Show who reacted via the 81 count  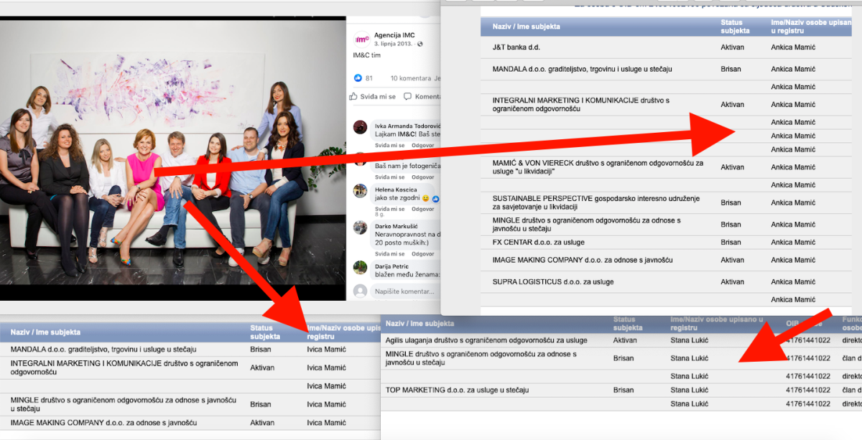[369, 78]
